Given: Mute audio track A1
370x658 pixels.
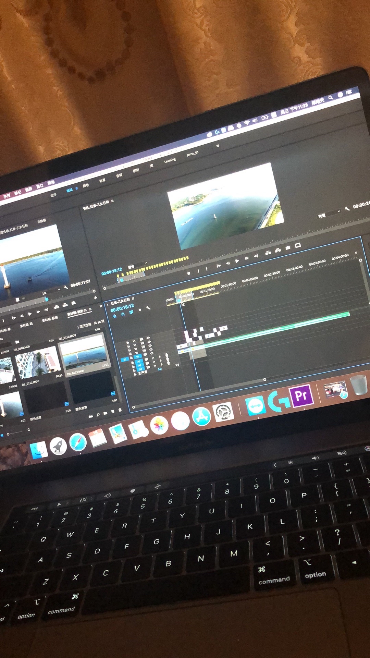Looking at the screenshot, I should coord(153,358).
